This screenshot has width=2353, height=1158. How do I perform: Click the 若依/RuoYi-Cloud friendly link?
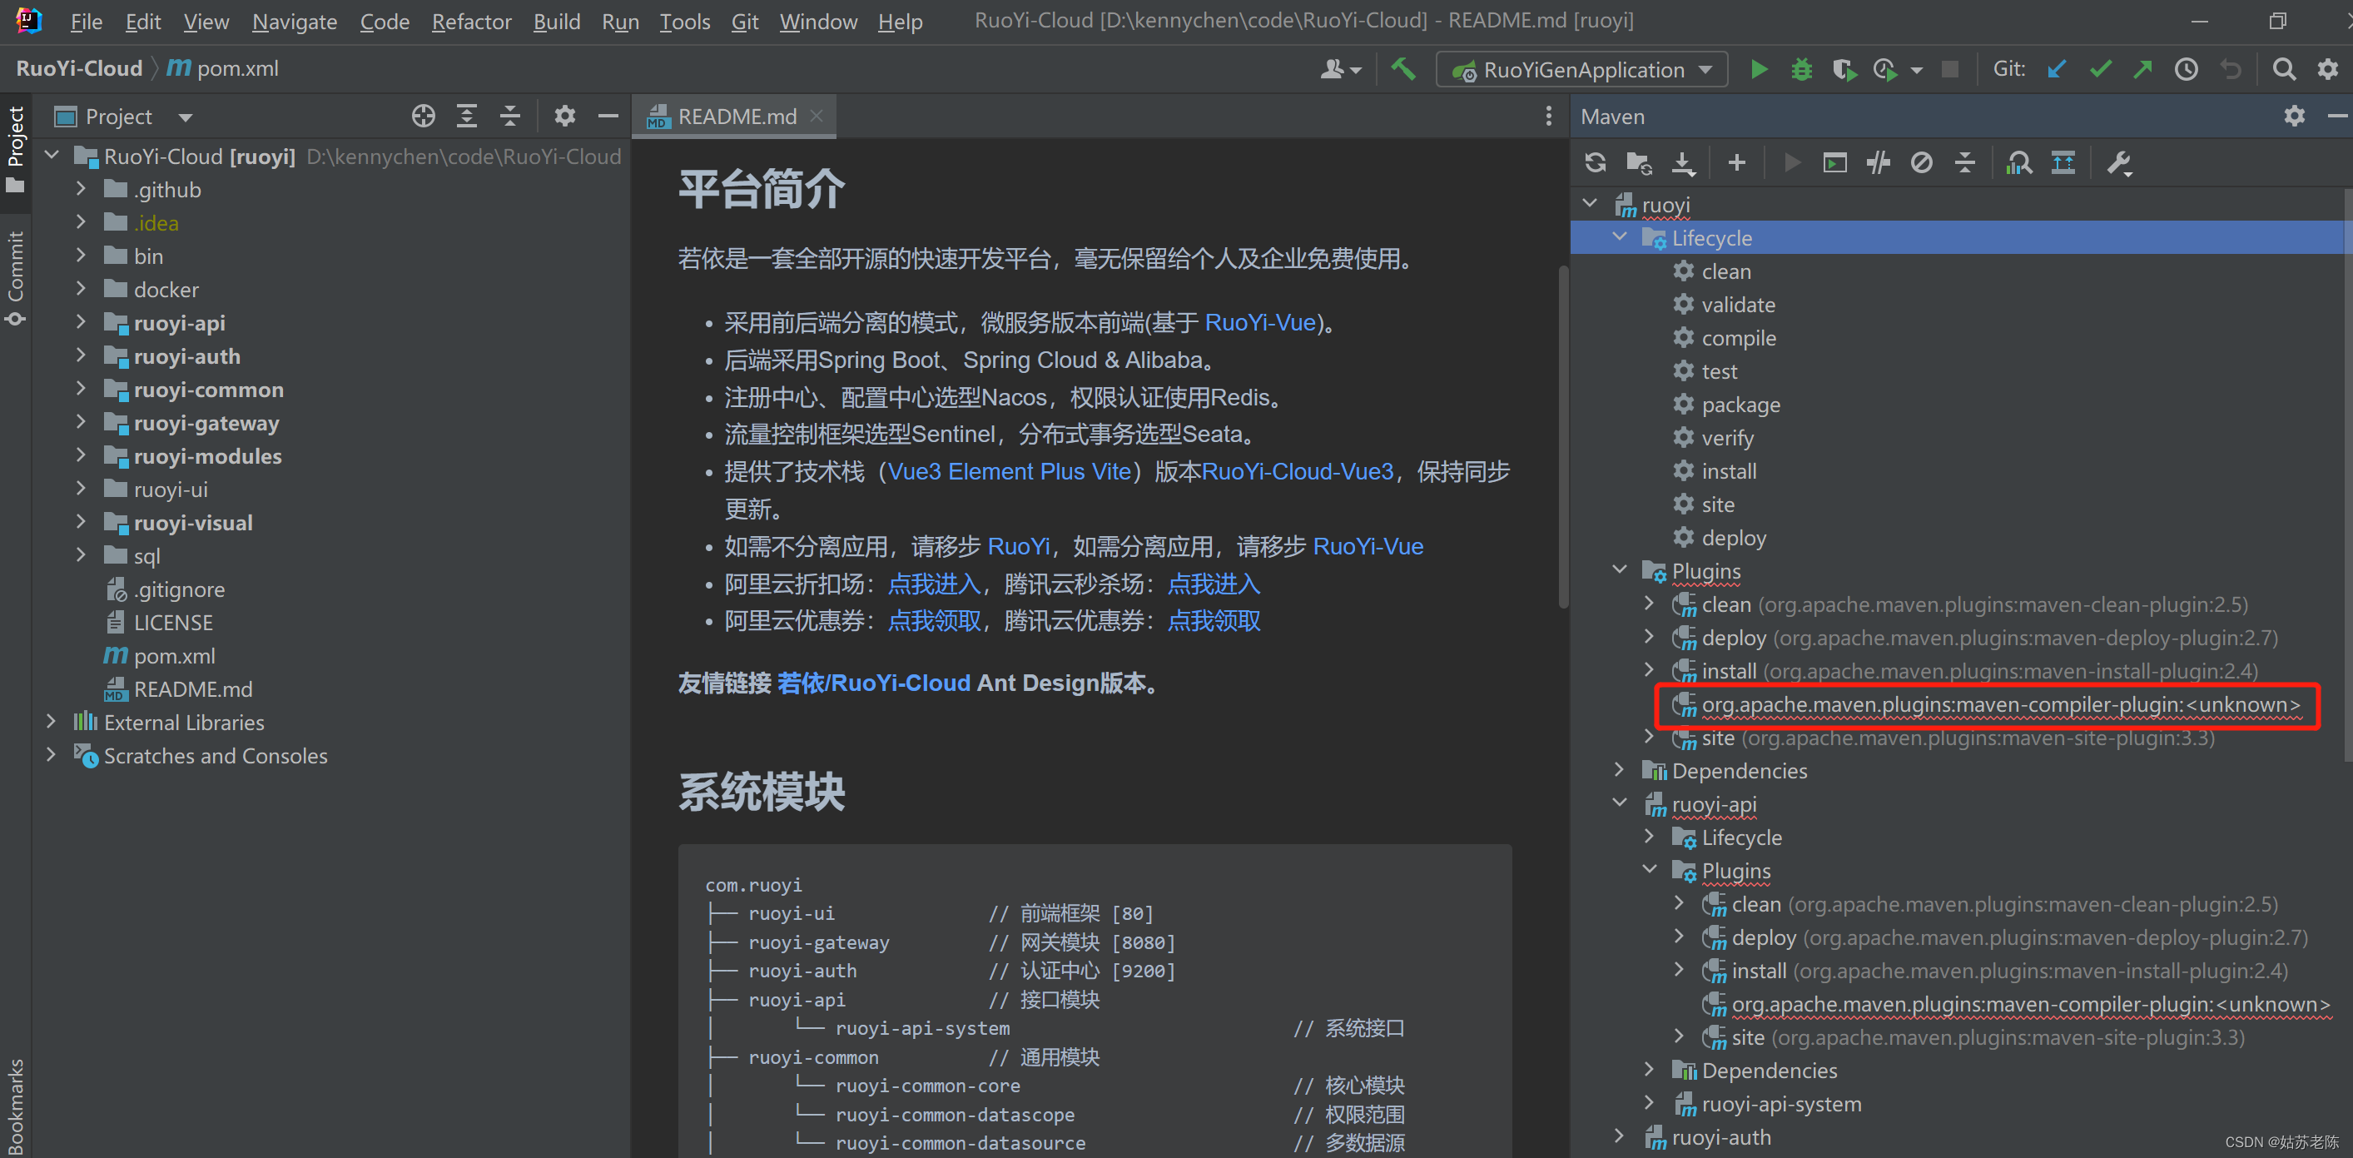point(873,683)
